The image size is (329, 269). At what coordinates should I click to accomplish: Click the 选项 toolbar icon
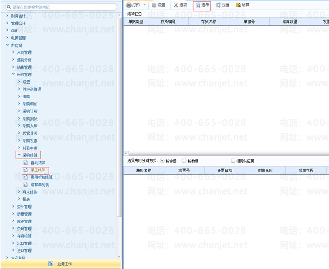(176, 5)
